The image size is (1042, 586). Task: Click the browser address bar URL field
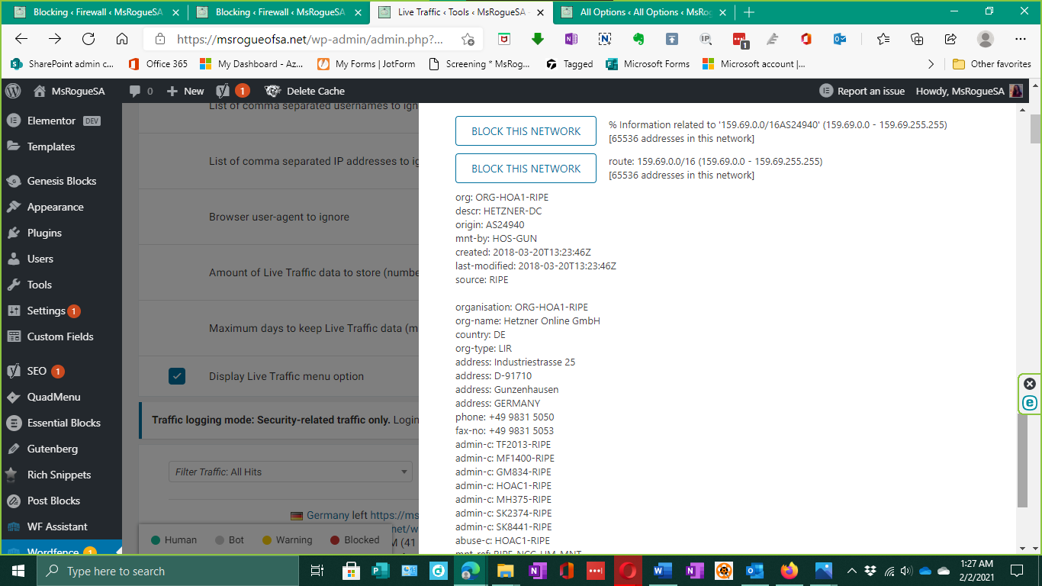pos(309,40)
